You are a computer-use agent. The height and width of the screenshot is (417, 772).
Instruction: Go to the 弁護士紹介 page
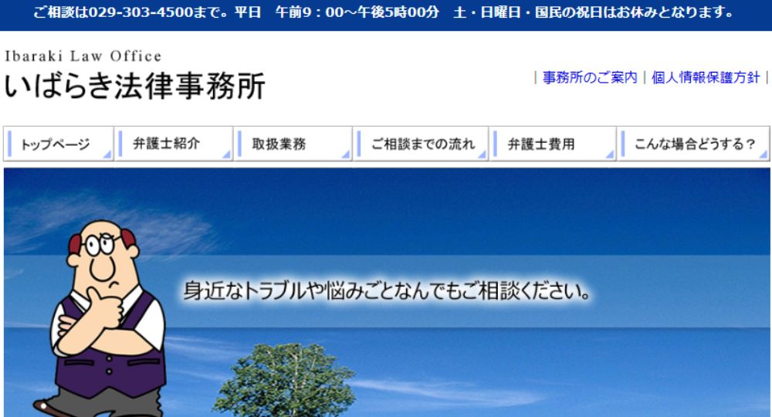[166, 144]
